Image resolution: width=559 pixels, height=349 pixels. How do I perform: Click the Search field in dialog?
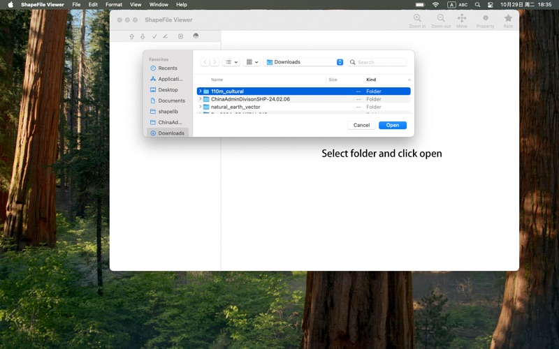[x=377, y=62]
